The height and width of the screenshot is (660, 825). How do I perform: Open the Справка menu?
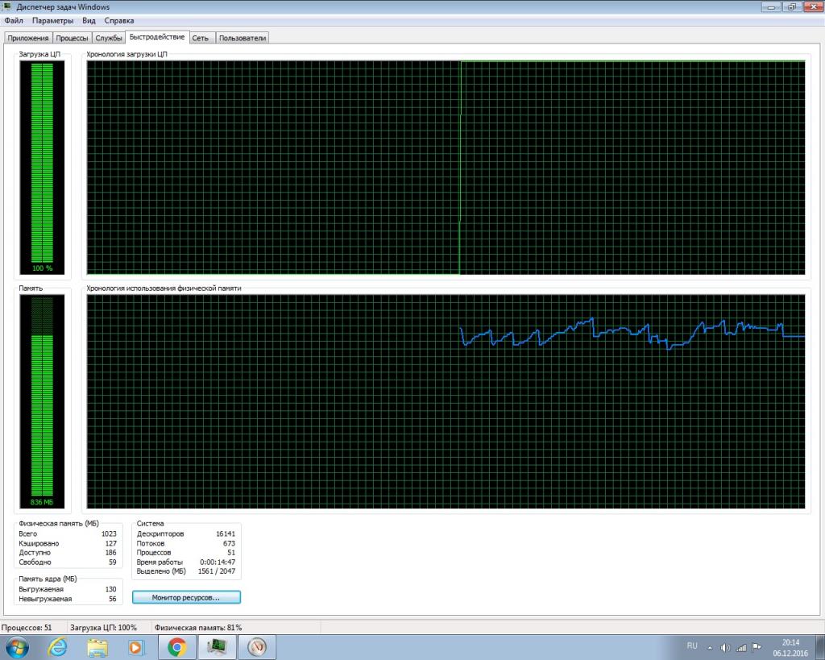[119, 20]
